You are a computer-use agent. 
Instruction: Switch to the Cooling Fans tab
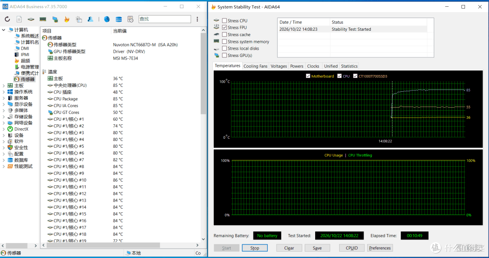point(255,66)
